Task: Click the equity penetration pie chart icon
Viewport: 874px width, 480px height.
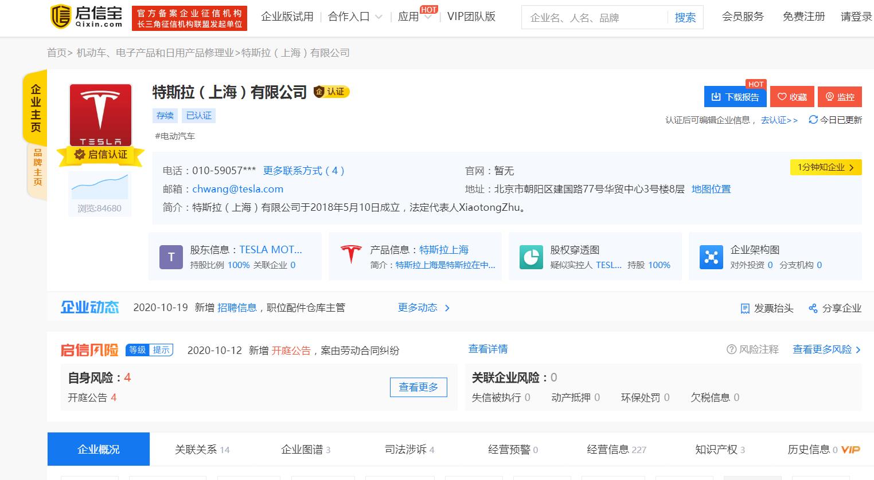Action: click(x=531, y=257)
